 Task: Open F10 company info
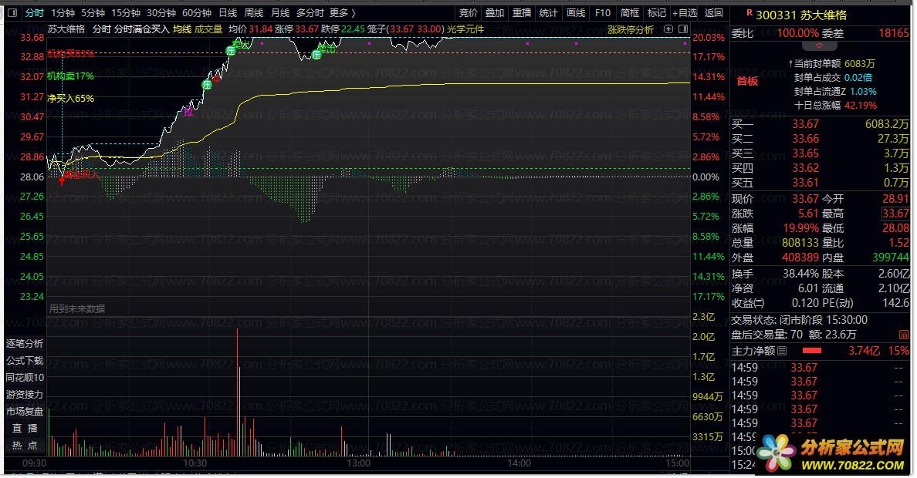602,13
